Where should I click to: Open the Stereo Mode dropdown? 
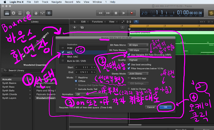tap(138, 74)
